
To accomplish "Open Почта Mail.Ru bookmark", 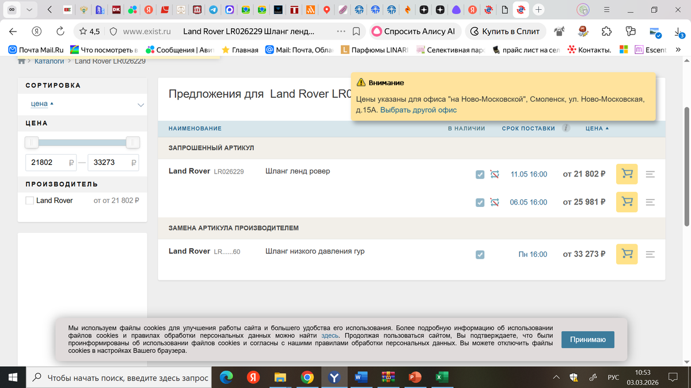I will (36, 50).
